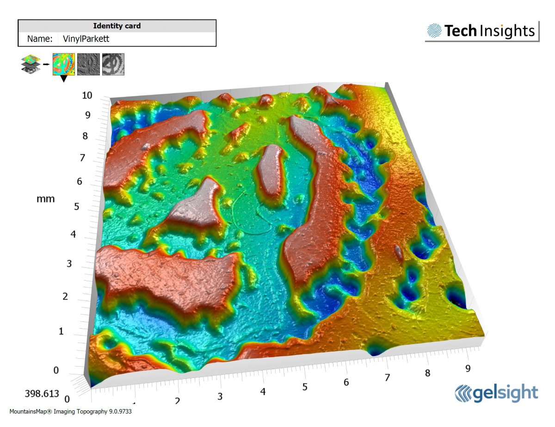
Task: Click the mm unit label on axis
Action: (x=46, y=199)
